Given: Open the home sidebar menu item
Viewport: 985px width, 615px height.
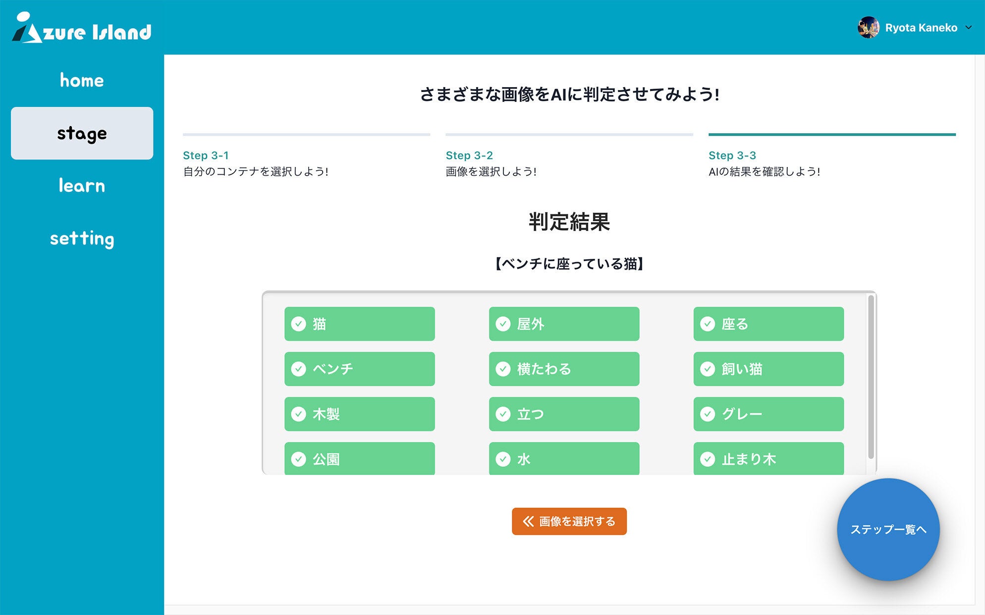Looking at the screenshot, I should click(82, 80).
